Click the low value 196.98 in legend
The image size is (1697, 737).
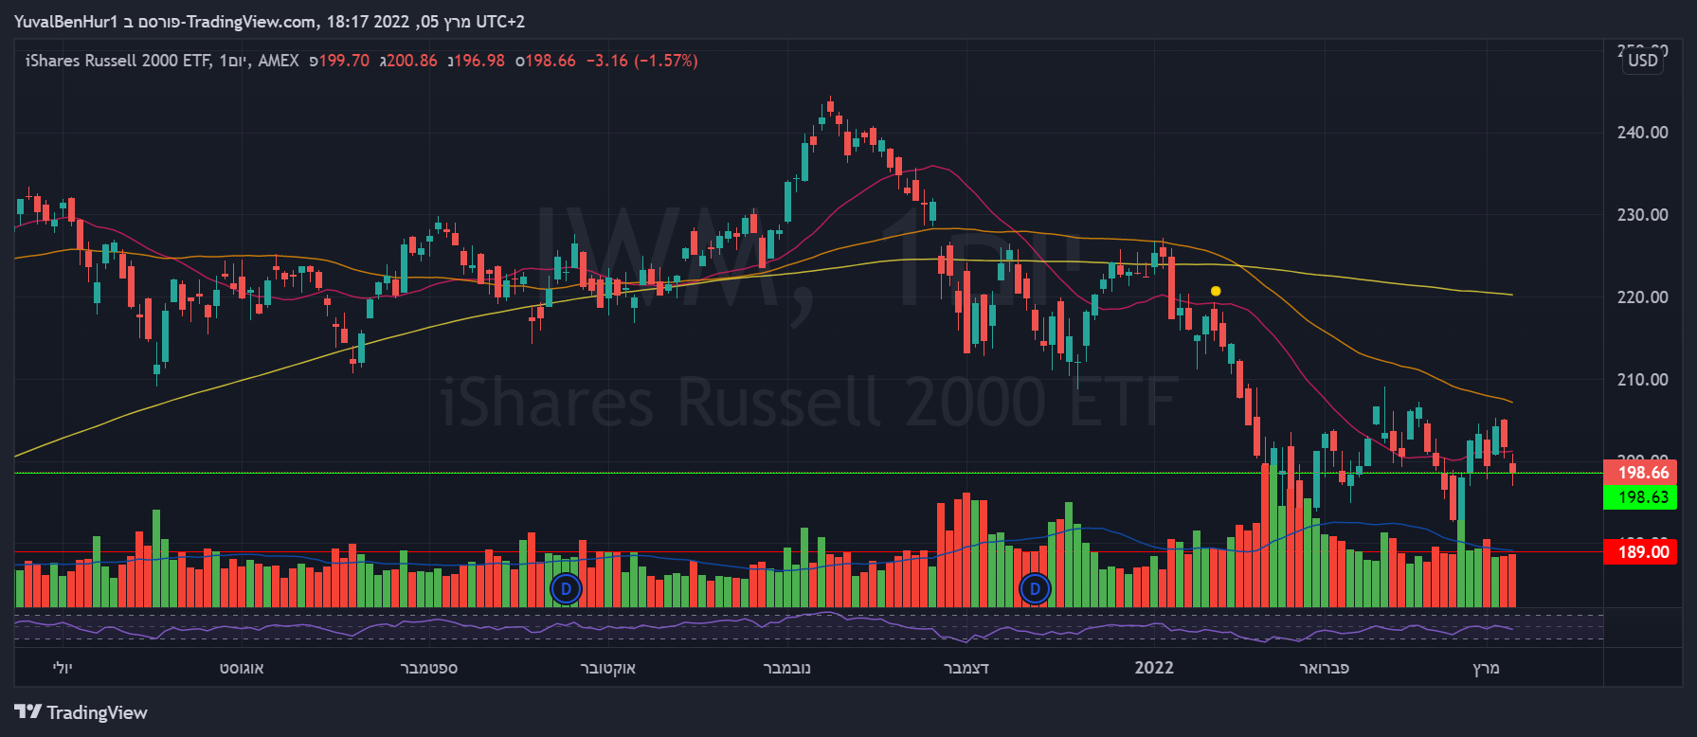pos(479,61)
